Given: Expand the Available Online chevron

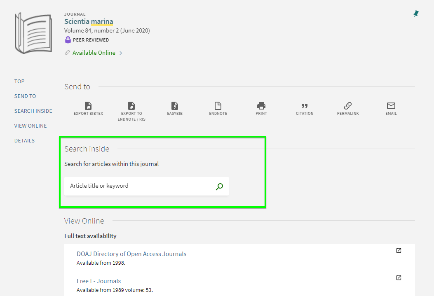Looking at the screenshot, I should [121, 53].
